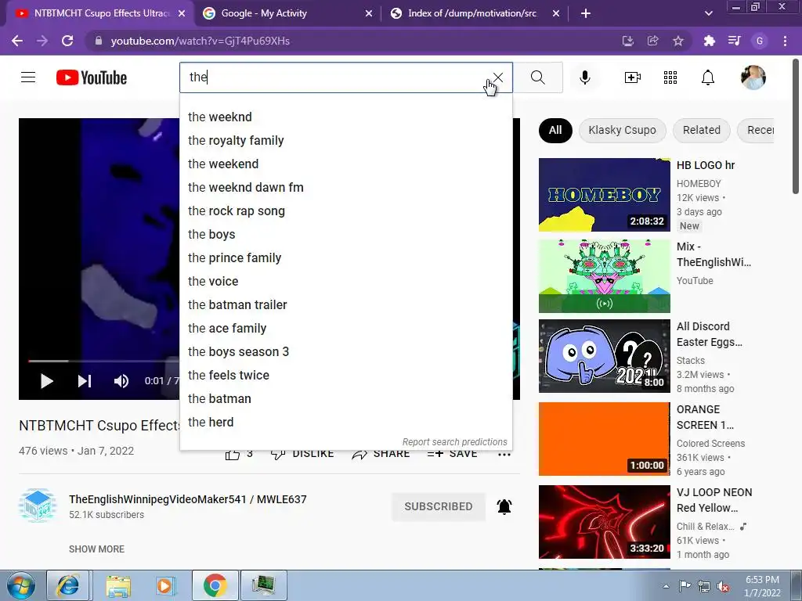The height and width of the screenshot is (601, 802).
Task: Reload the page
Action: [67, 41]
